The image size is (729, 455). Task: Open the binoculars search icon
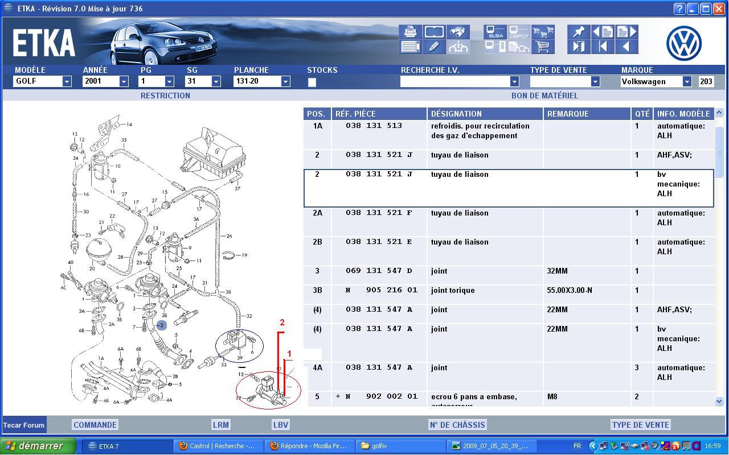point(458,32)
